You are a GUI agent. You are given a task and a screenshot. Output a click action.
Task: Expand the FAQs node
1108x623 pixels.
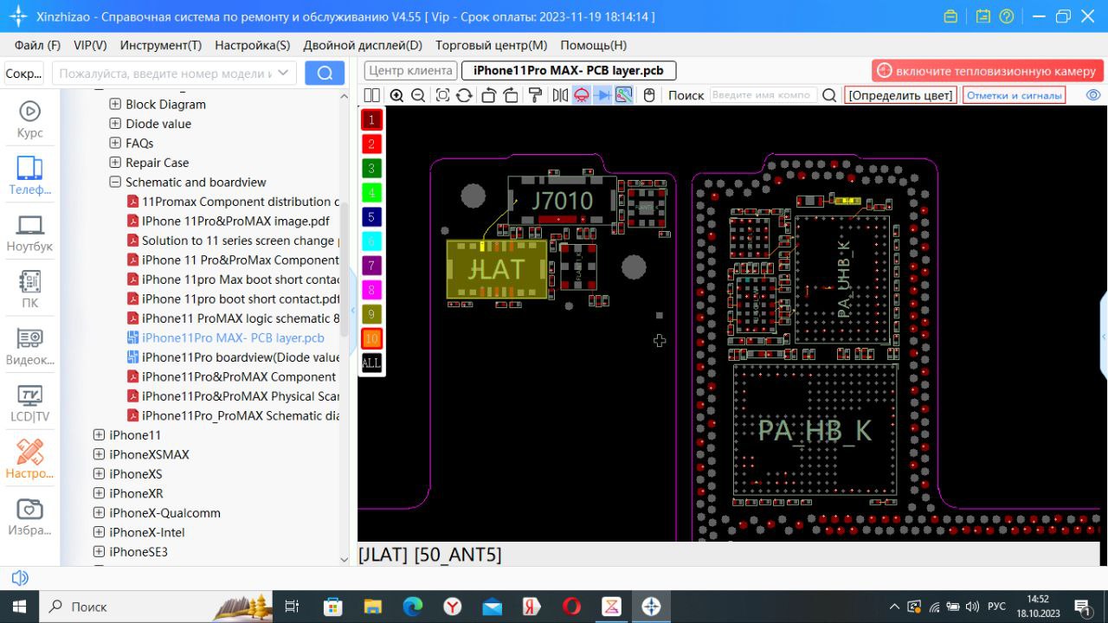pos(115,143)
